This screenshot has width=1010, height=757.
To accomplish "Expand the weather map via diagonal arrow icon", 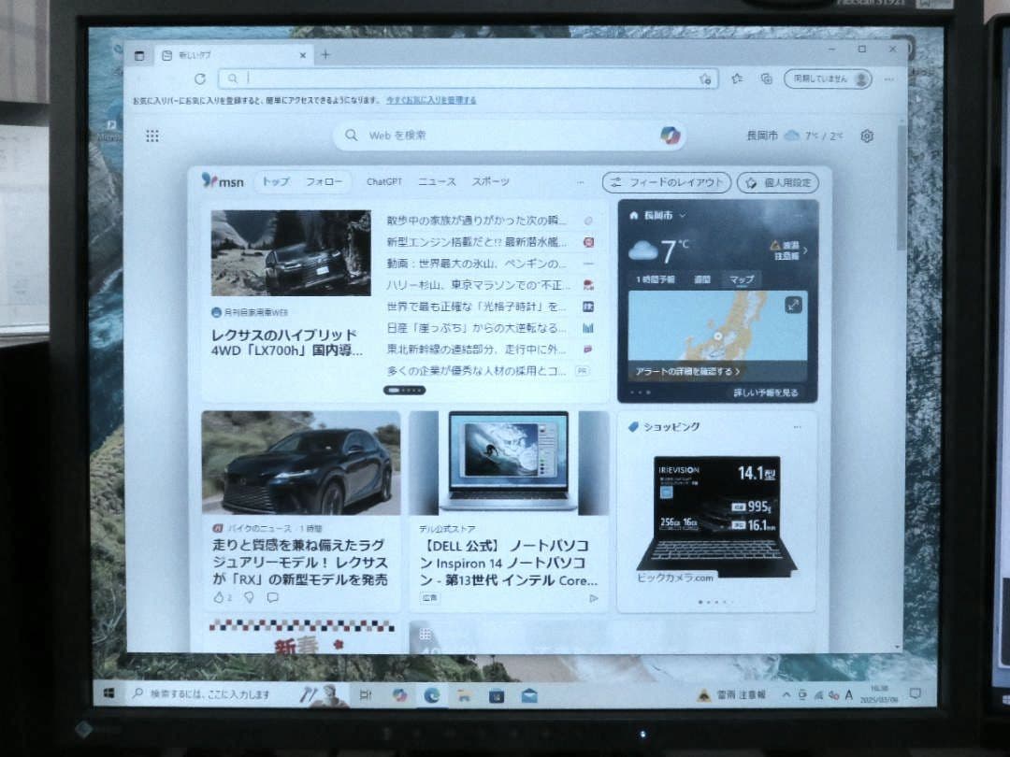I will pyautogui.click(x=794, y=303).
